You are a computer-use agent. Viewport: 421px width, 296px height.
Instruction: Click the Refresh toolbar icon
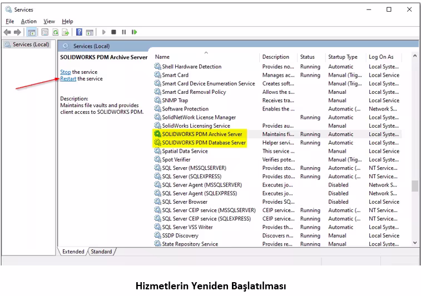tap(55, 32)
